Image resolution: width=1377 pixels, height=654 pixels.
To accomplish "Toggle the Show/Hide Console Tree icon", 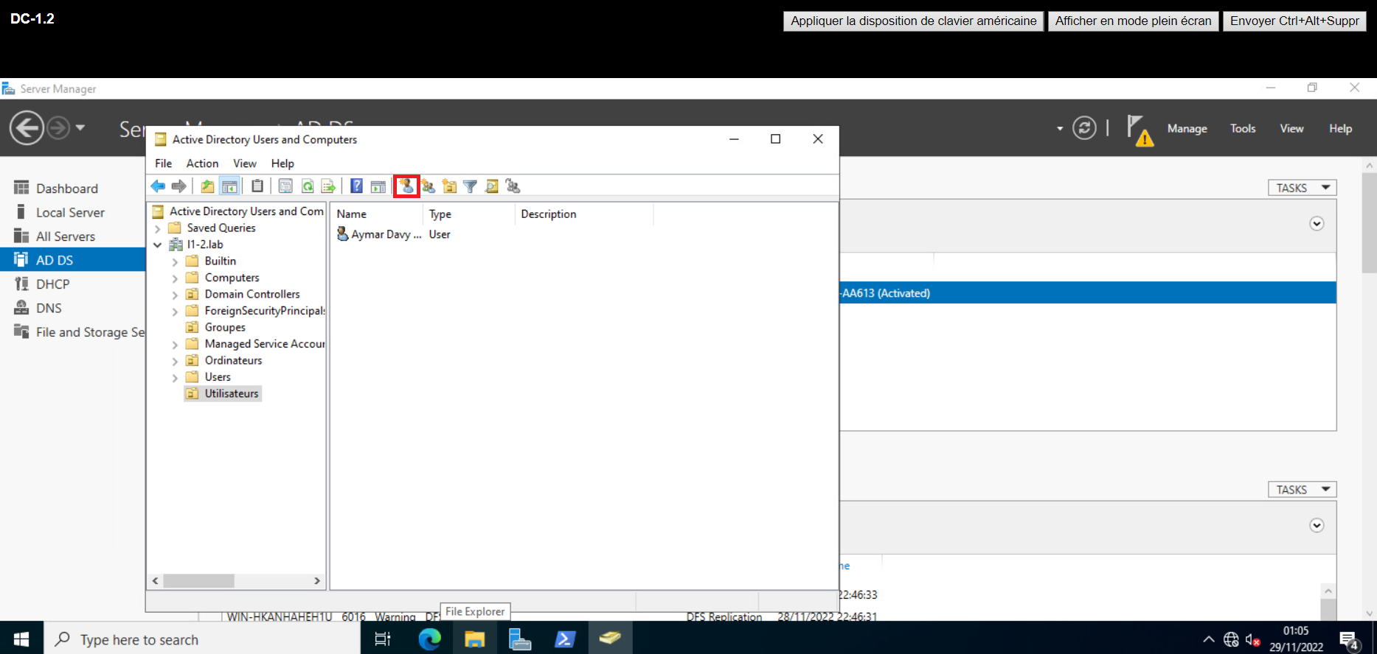I will (229, 186).
